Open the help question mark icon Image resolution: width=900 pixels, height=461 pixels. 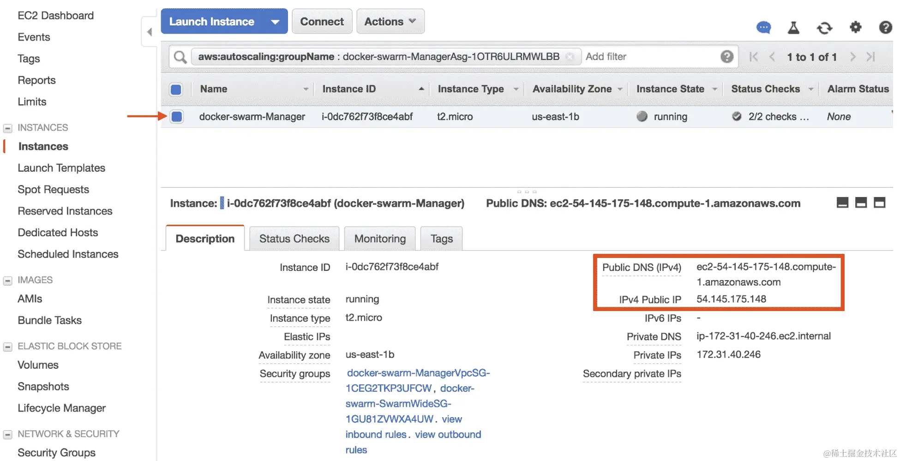pos(885,28)
